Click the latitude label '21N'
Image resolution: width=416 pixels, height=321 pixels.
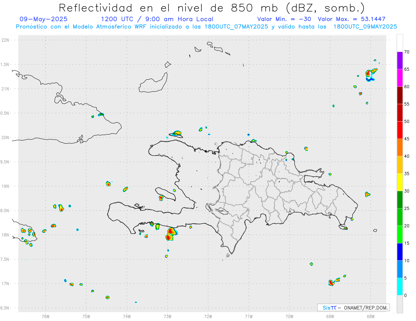tap(6, 89)
